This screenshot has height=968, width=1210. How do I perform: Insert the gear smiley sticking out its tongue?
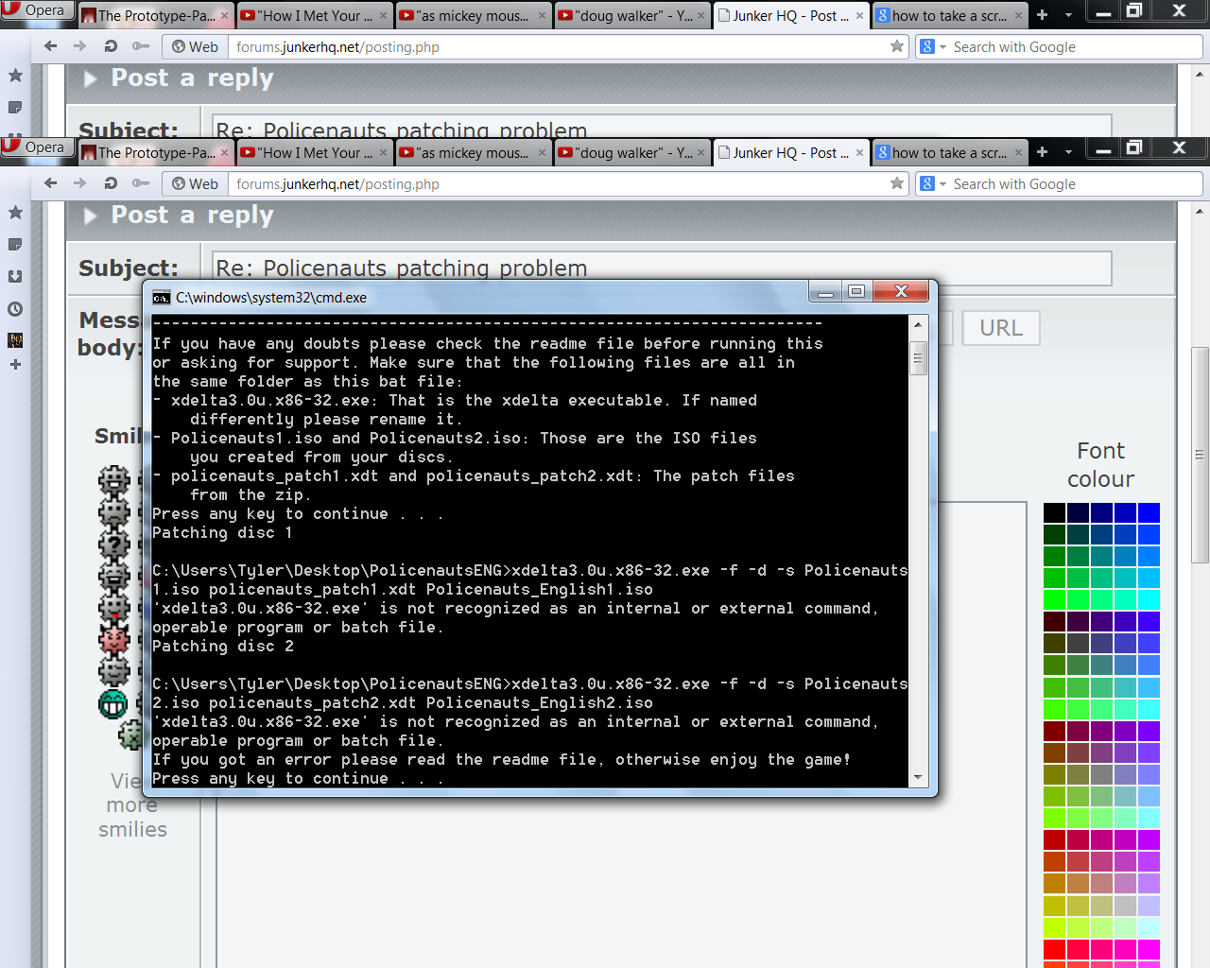[x=114, y=608]
